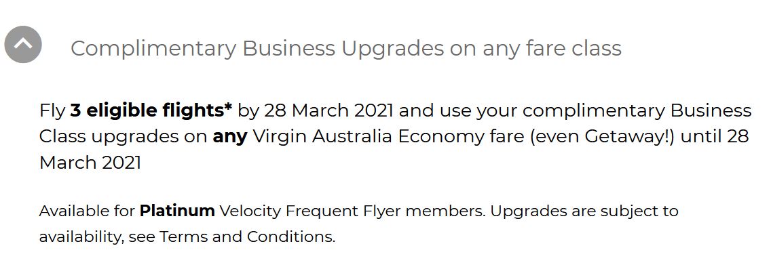
Task: Collapse the section using the up-chevron circle
Action: 23,45
